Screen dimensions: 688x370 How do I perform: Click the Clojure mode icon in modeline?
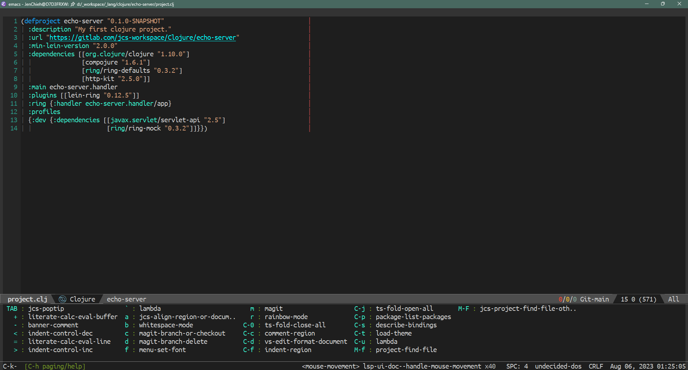(x=62, y=299)
